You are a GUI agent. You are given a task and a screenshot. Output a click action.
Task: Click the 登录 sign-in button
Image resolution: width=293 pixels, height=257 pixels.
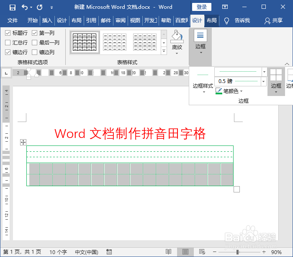point(202,7)
